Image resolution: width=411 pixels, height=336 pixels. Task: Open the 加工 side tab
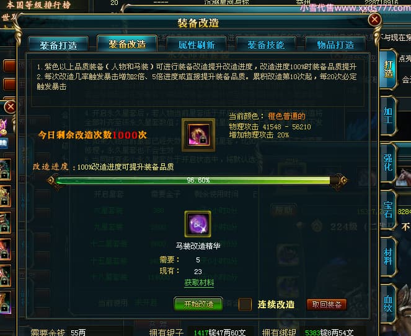388,116
